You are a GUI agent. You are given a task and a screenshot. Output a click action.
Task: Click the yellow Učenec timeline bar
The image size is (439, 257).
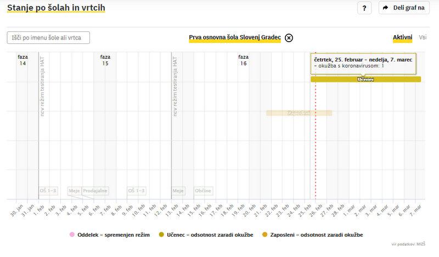point(365,79)
